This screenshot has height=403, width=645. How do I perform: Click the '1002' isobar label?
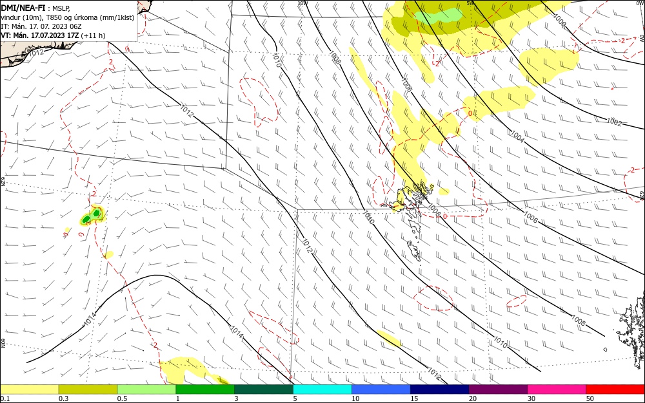[614, 122]
